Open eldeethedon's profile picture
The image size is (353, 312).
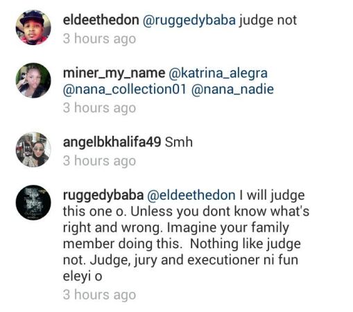[x=33, y=27]
